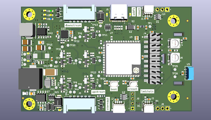Click test point TP13

[101, 26]
